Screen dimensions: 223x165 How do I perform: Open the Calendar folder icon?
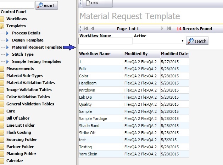click(2, 161)
